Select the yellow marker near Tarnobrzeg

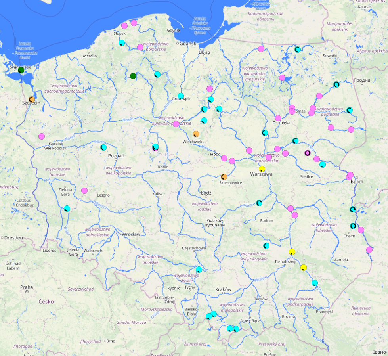click(x=292, y=251)
